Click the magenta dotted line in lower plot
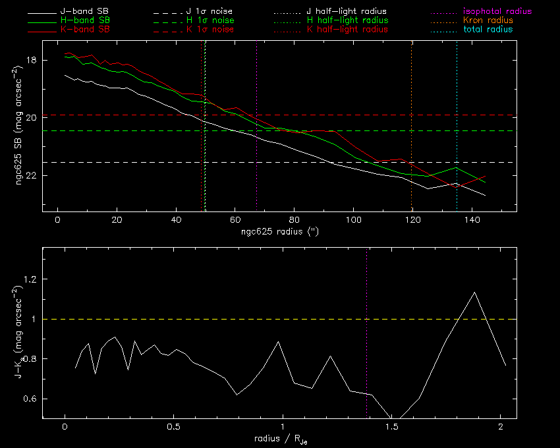 point(367,333)
